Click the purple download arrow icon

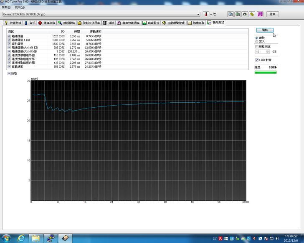point(260,14)
